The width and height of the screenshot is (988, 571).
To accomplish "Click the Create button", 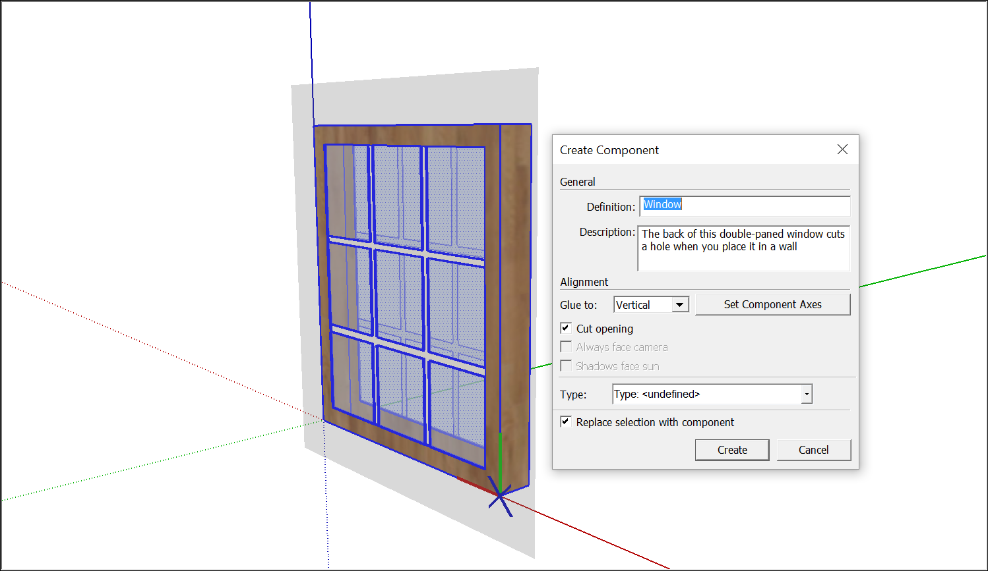I will 732,450.
